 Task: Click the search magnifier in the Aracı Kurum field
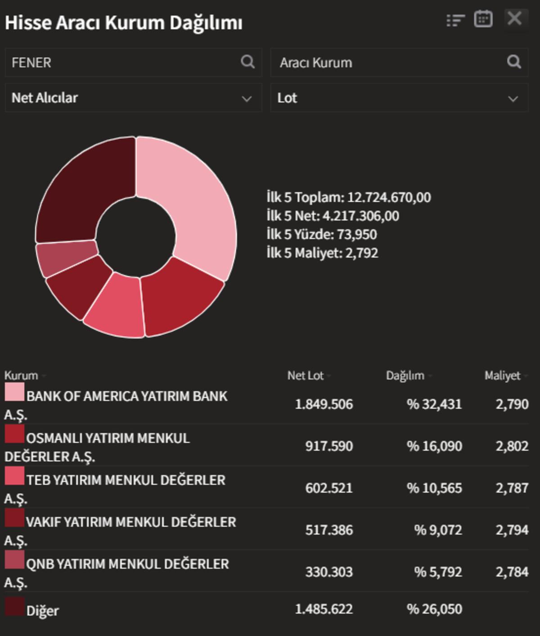tap(513, 63)
